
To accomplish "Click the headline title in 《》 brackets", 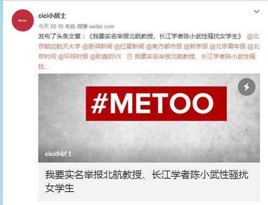I will click(x=165, y=37).
